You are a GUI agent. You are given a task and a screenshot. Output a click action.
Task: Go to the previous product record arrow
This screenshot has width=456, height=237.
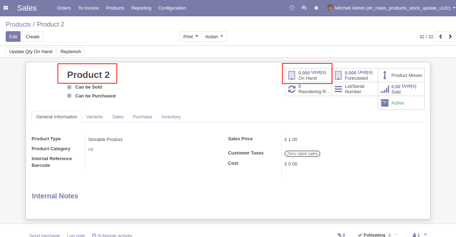pos(440,36)
